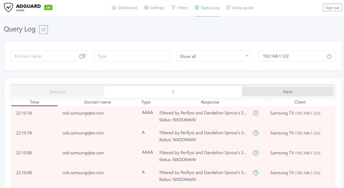Open the filter info icon on the 22:10:08 A row
The width and height of the screenshot is (344, 188).
256,173
